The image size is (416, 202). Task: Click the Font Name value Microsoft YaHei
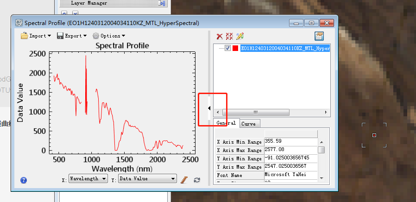291,175
